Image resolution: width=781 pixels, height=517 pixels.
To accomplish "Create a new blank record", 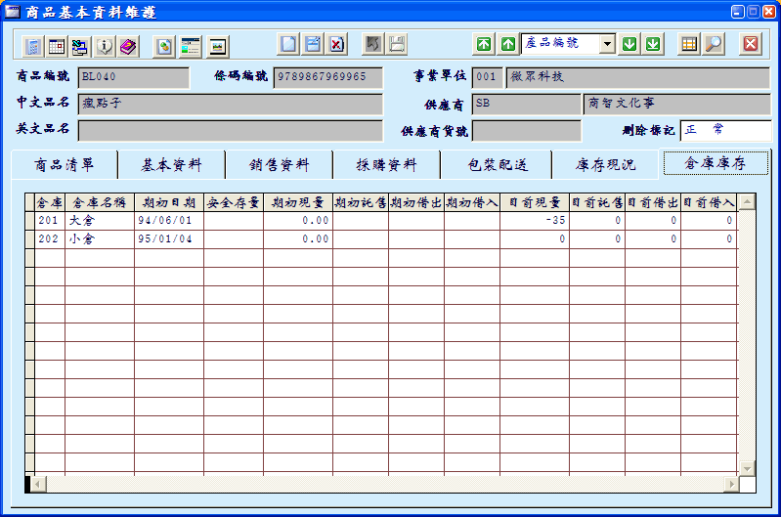I will [289, 44].
